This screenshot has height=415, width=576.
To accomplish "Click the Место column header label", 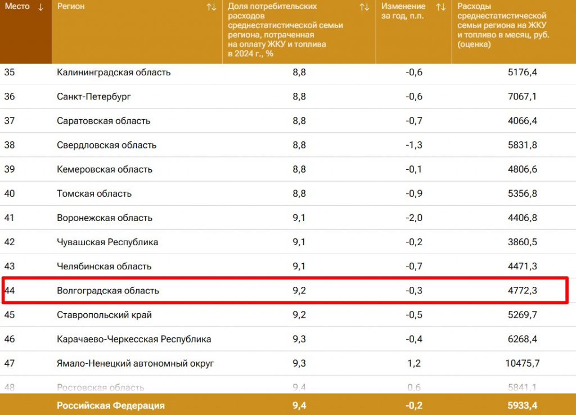I will (17, 6).
